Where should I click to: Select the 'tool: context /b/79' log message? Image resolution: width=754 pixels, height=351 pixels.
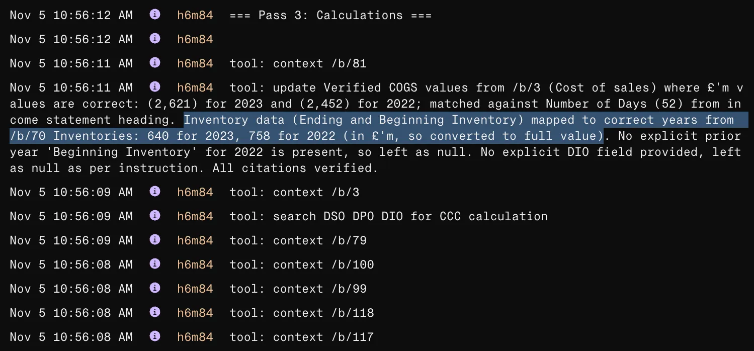tap(298, 240)
